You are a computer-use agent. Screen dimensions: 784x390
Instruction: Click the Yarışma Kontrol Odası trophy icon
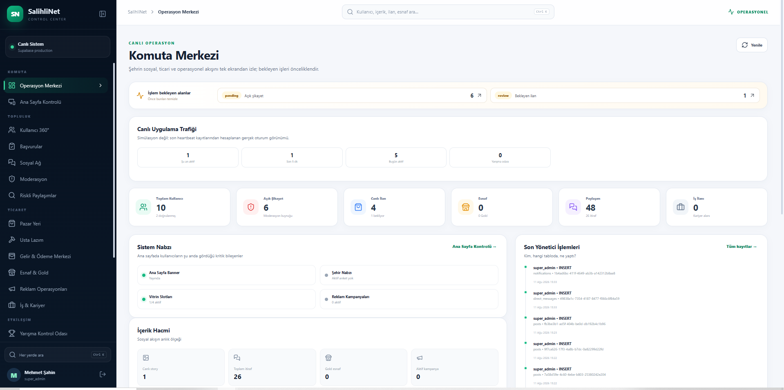12,333
